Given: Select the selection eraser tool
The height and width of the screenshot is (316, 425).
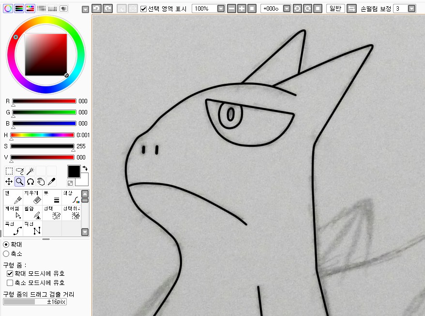Looking at the screenshot, I should click(x=71, y=213).
